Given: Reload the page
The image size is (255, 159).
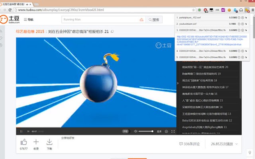Looking at the screenshot, I should [10, 10].
